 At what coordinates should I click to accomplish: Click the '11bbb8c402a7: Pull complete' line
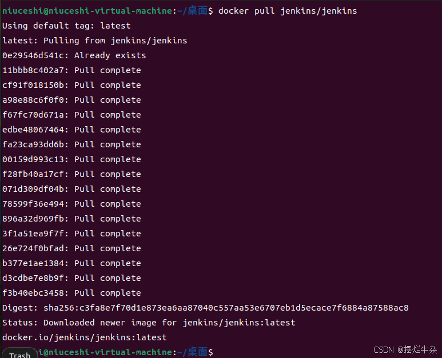click(71, 70)
